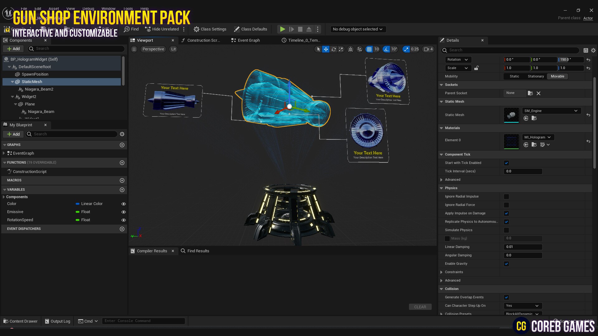Select the Rotate tool in the viewport toolbar
598x336 pixels.
[x=334, y=49]
